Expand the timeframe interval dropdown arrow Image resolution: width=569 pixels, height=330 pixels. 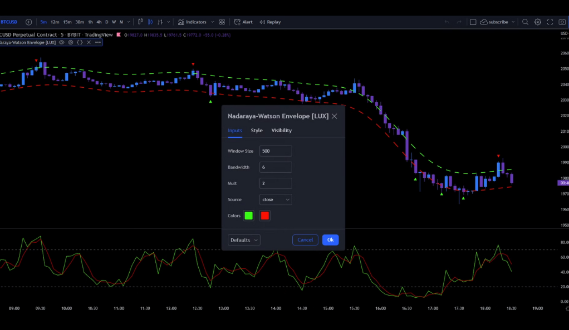129,22
